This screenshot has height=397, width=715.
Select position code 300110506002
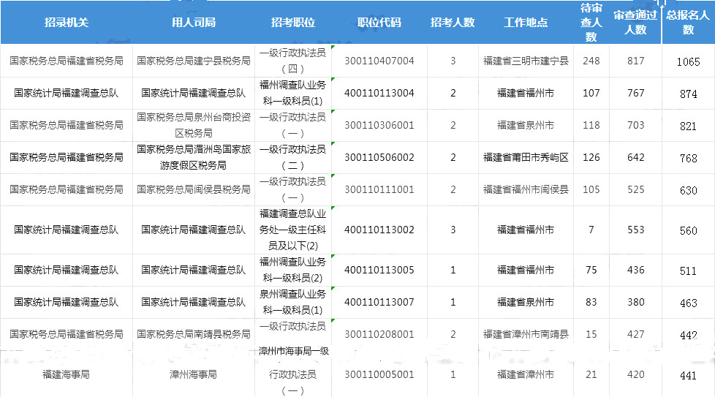point(379,157)
